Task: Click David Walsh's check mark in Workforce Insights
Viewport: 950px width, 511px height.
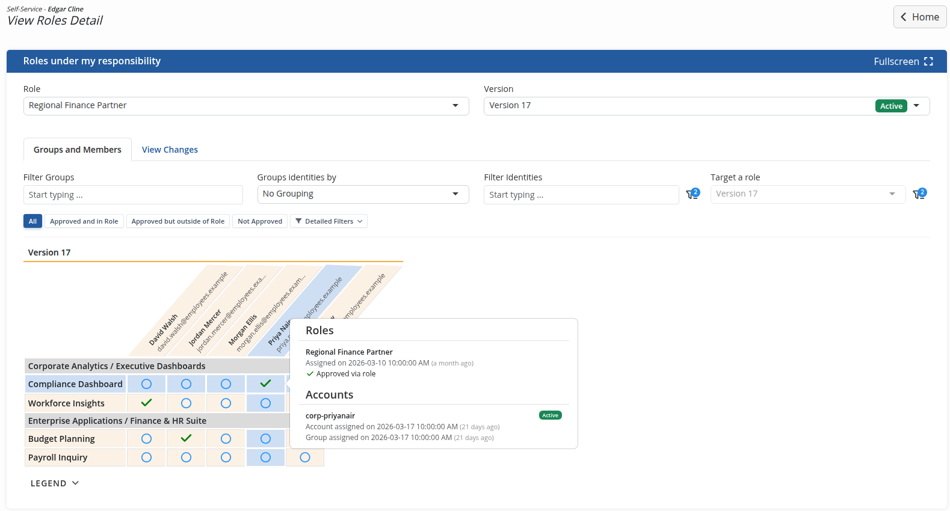Action: click(x=146, y=403)
